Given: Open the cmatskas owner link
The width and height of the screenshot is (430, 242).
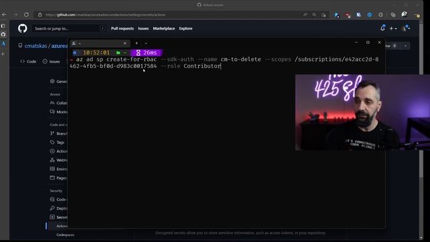Looking at the screenshot, I should [36, 46].
